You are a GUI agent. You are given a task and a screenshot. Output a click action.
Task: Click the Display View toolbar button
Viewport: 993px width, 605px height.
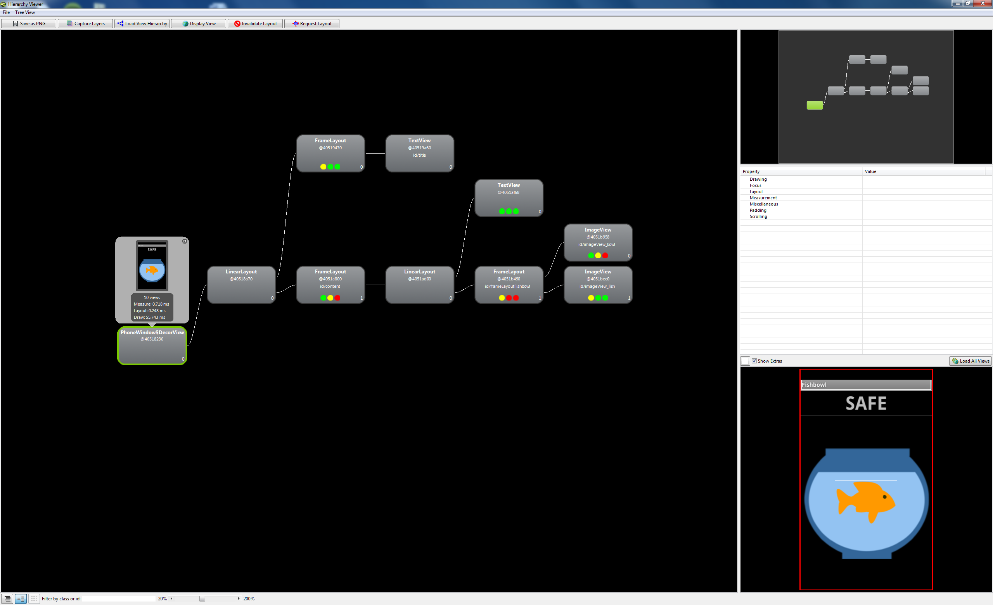pyautogui.click(x=199, y=24)
